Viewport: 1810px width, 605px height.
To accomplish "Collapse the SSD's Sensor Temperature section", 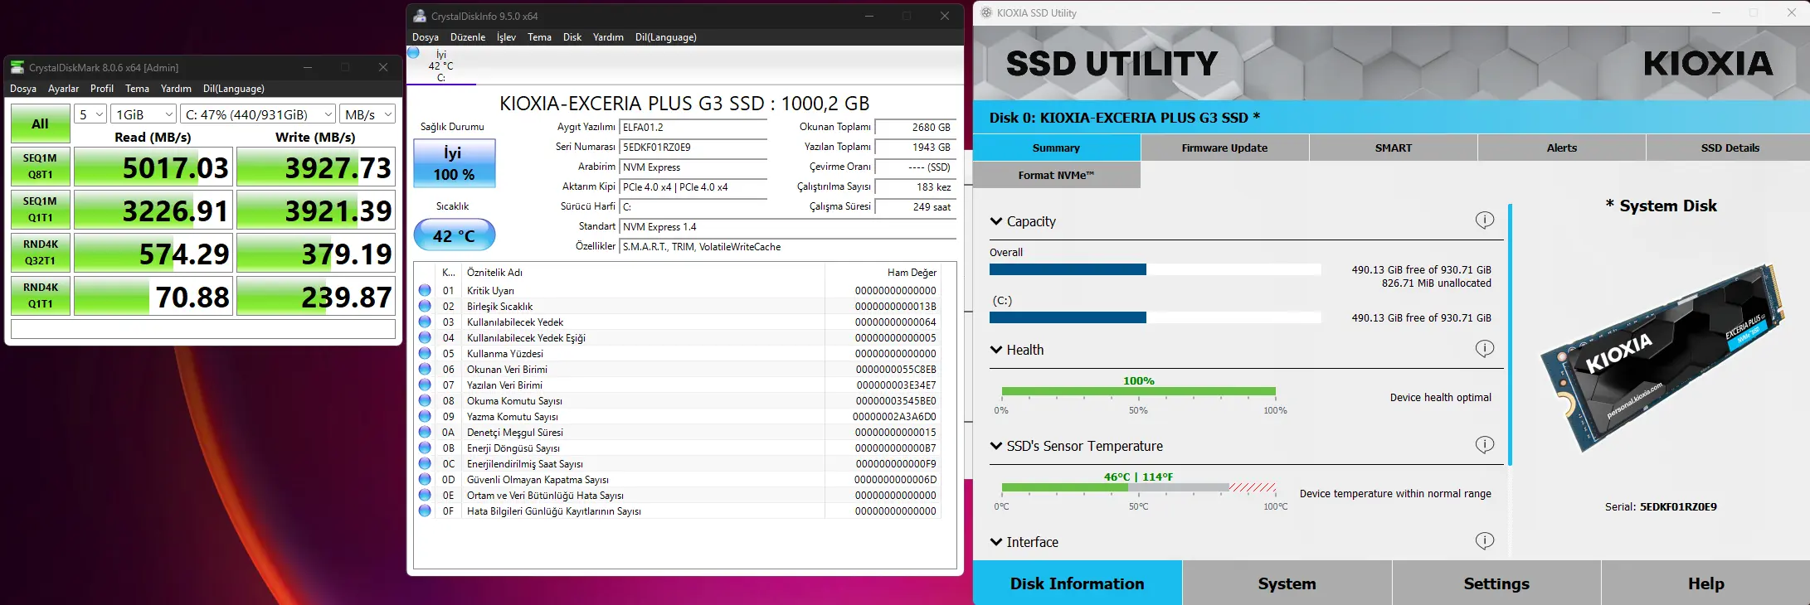I will tap(996, 446).
